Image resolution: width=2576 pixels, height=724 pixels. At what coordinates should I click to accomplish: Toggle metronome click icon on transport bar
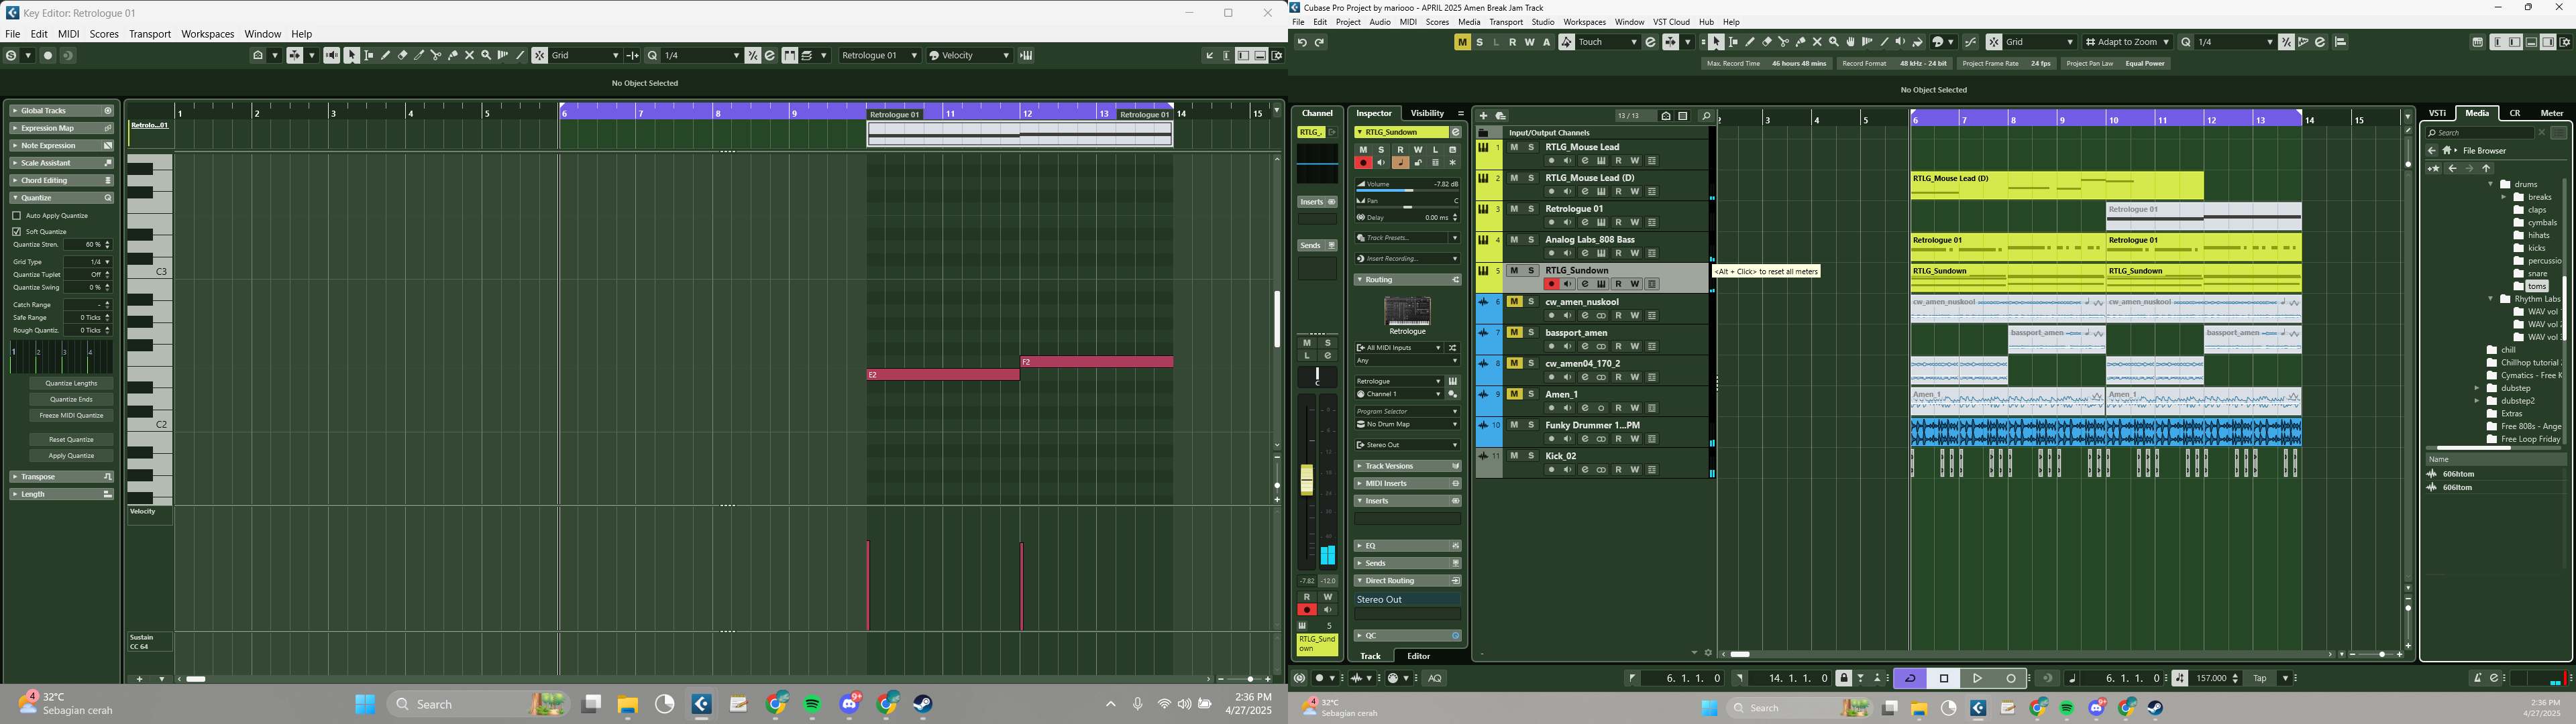click(x=2477, y=678)
